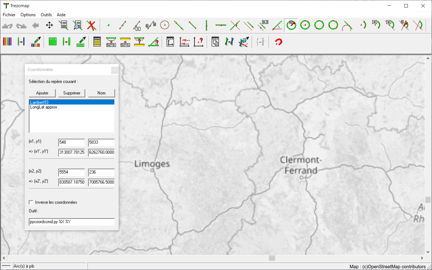Click the angle measurement question mark tool
The width and height of the screenshot is (432, 270).
point(154,42)
